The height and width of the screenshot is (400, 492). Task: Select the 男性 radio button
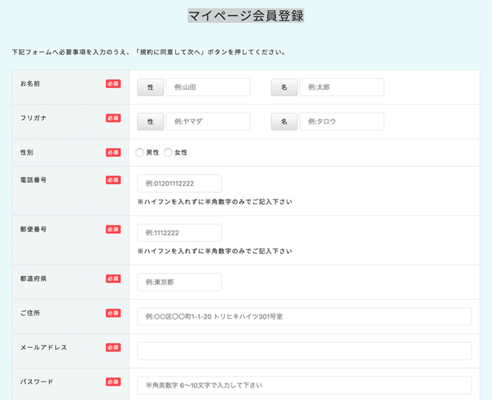click(x=140, y=152)
